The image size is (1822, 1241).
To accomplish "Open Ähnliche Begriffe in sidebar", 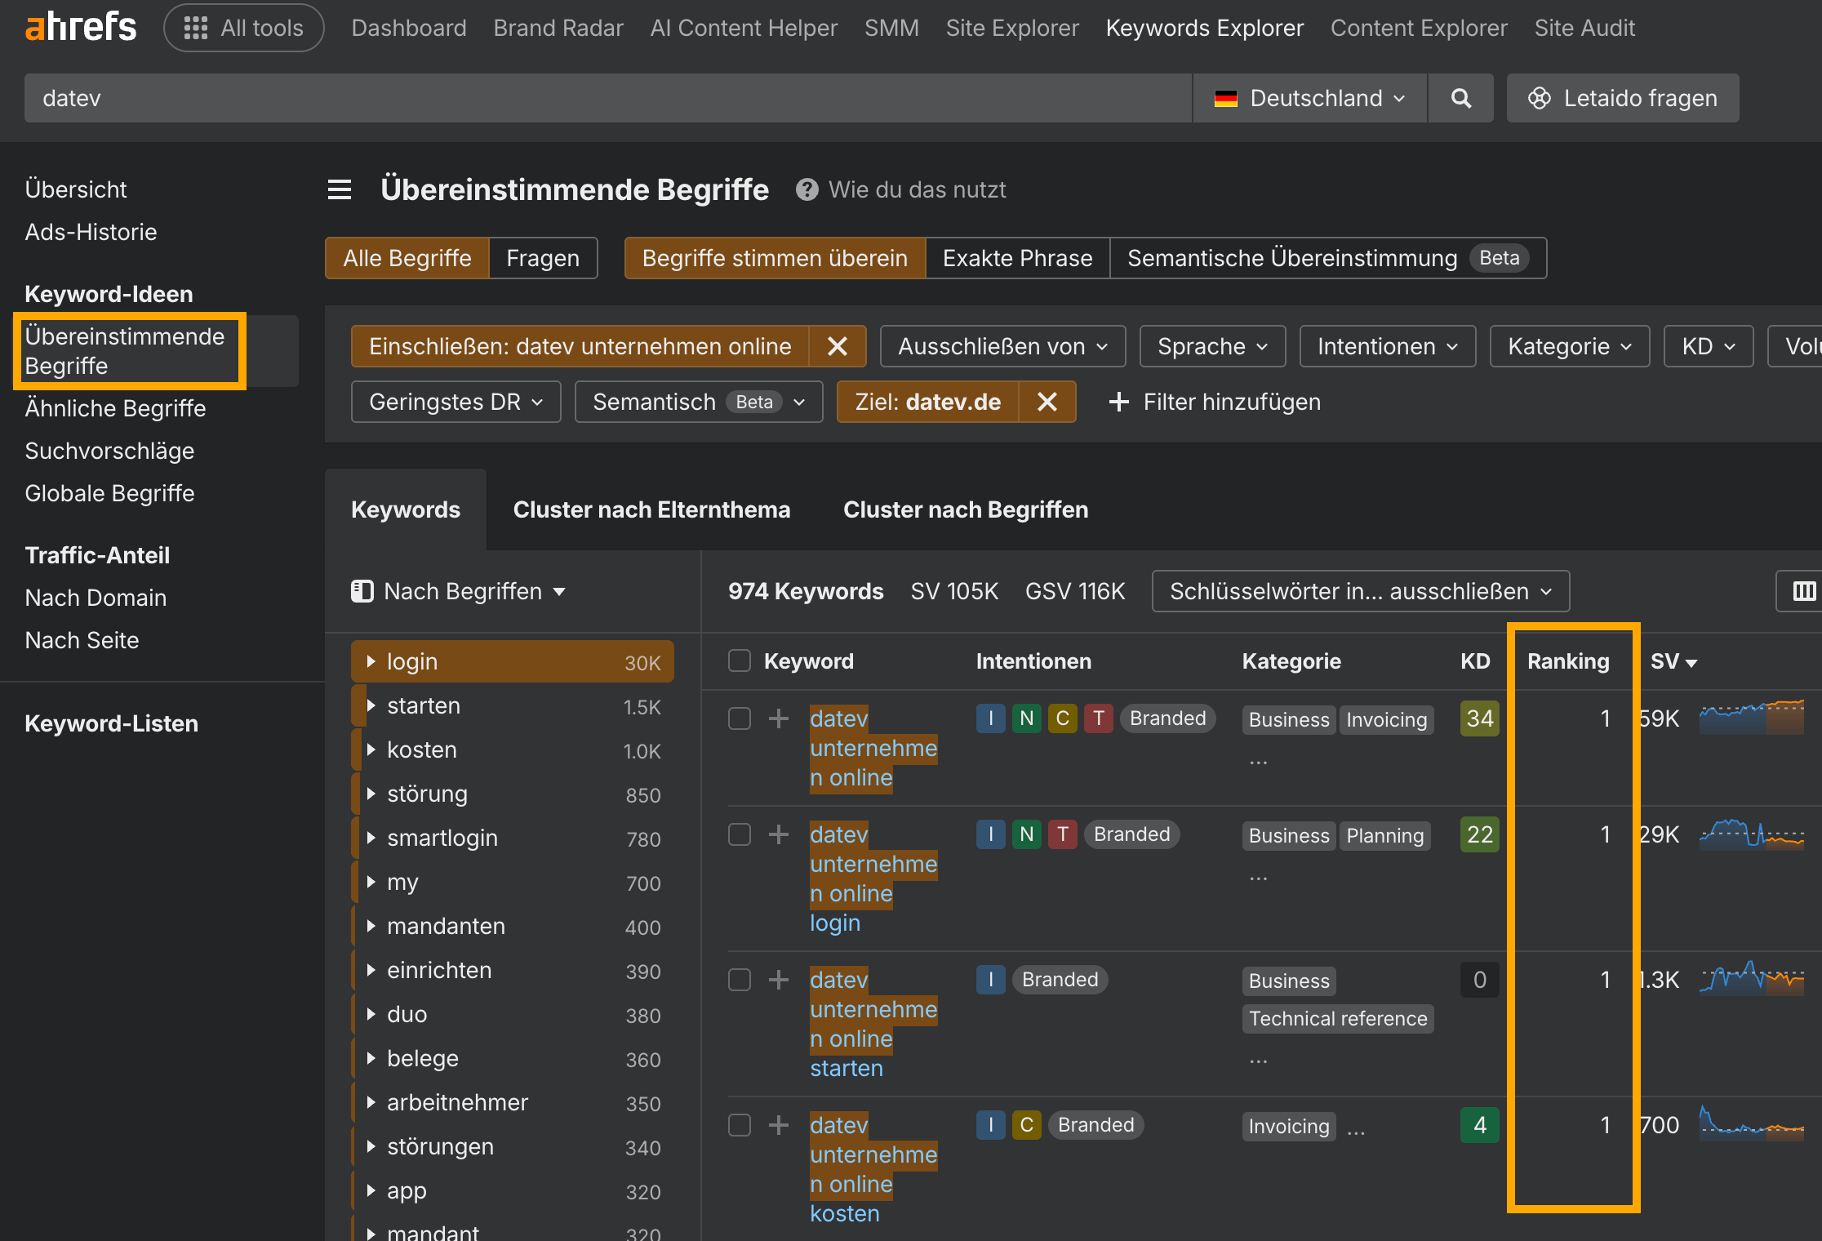I will click(115, 408).
